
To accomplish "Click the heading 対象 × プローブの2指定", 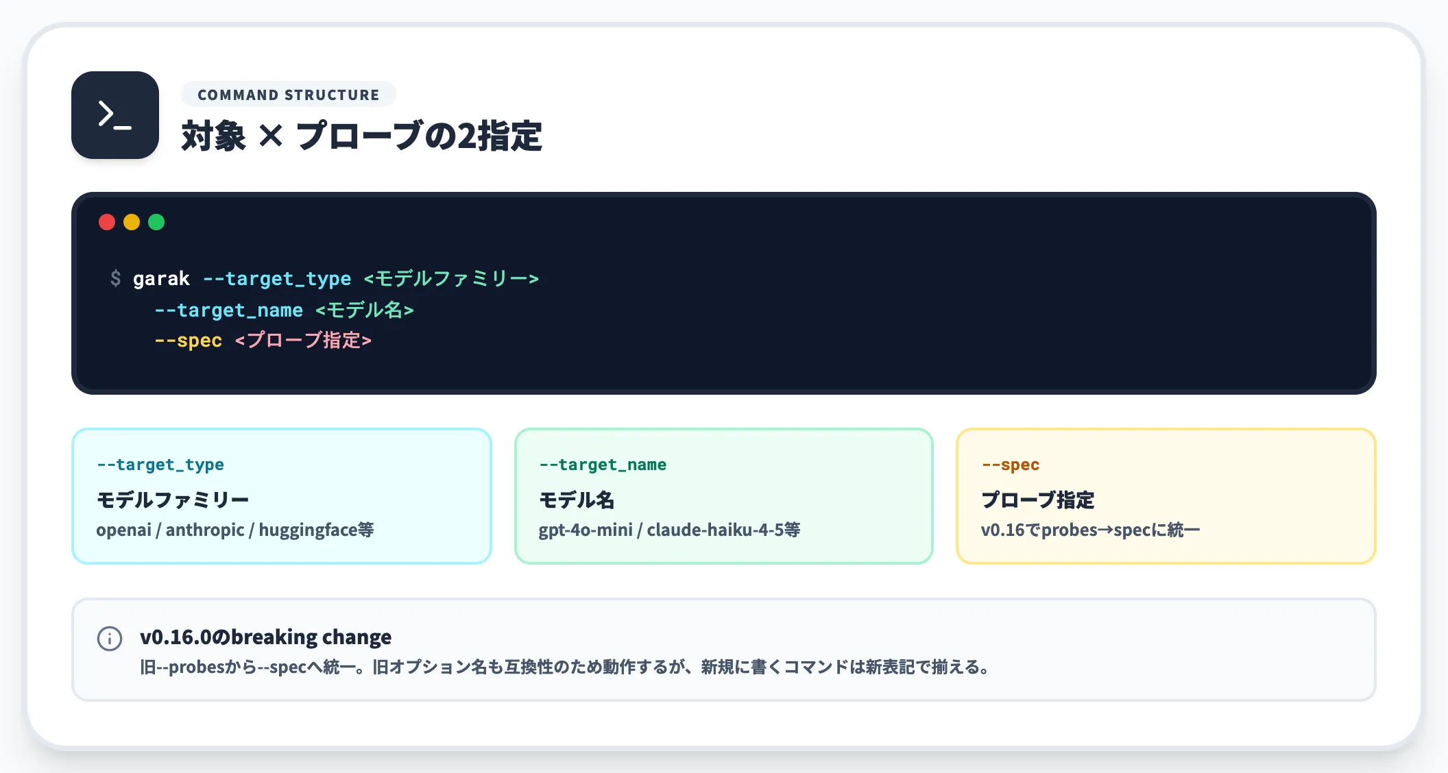I will 362,136.
